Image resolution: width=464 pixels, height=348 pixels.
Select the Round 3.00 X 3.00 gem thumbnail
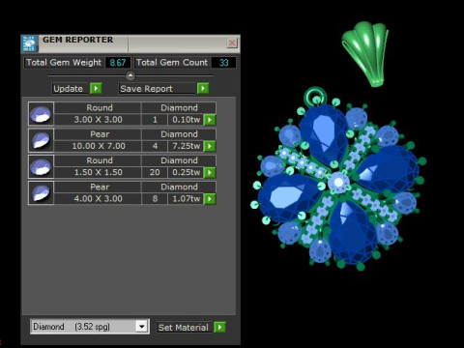[x=41, y=114]
